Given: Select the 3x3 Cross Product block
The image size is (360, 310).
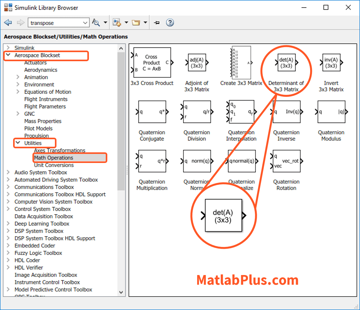Looking at the screenshot, I should point(152,62).
